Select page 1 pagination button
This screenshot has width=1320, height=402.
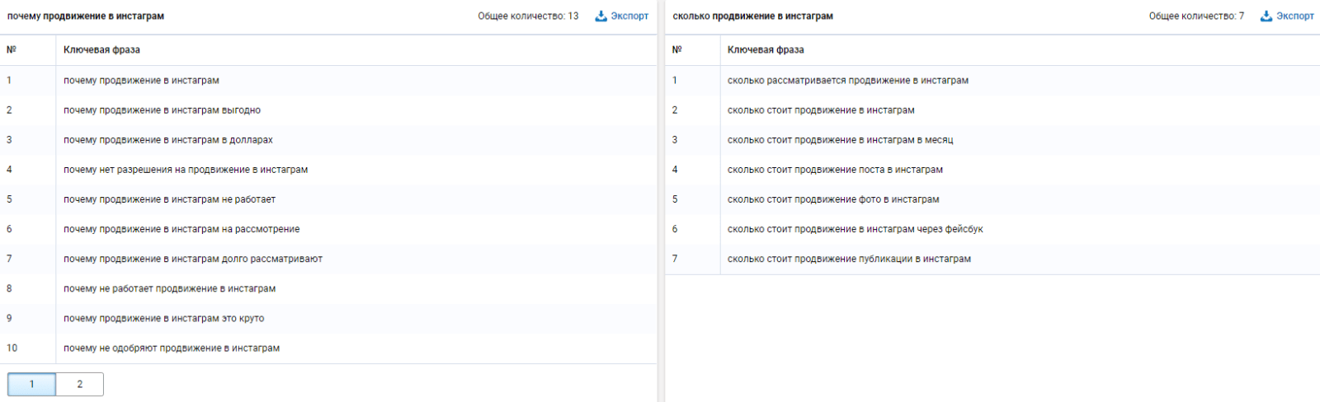tap(32, 384)
